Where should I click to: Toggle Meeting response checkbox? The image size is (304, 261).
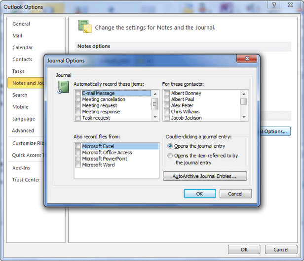point(78,112)
